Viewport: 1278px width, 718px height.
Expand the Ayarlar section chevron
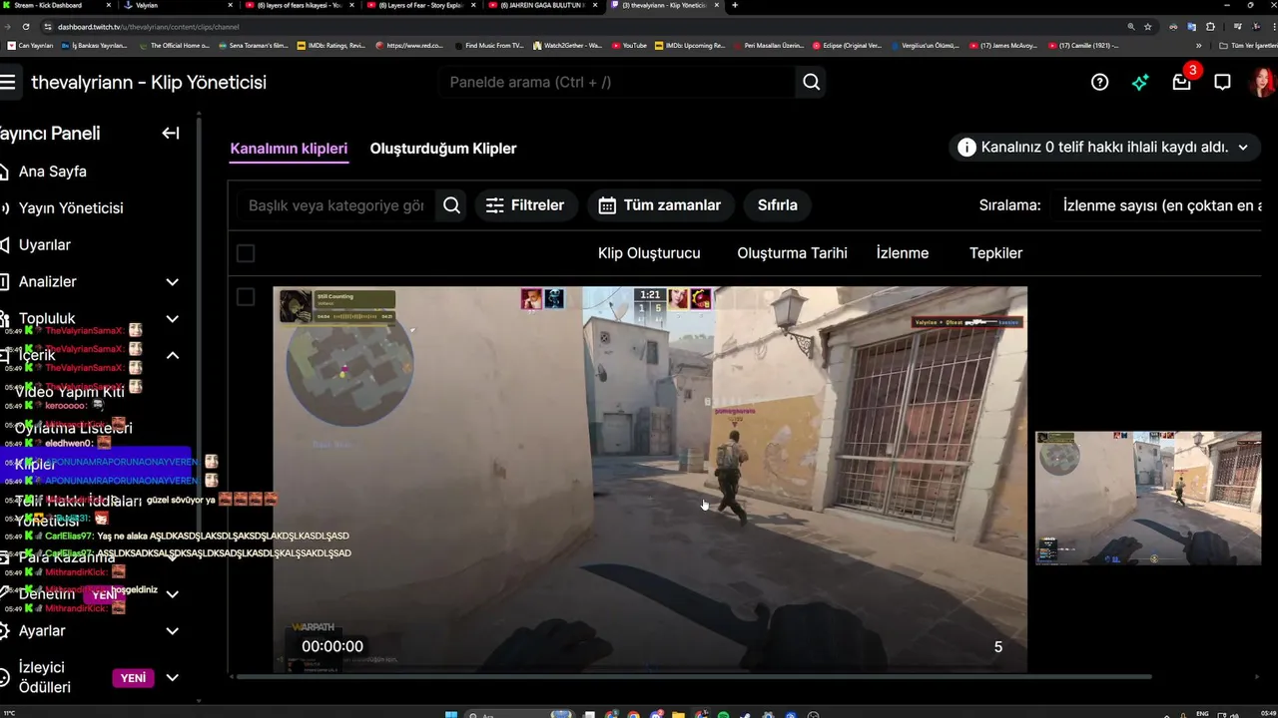point(172,631)
